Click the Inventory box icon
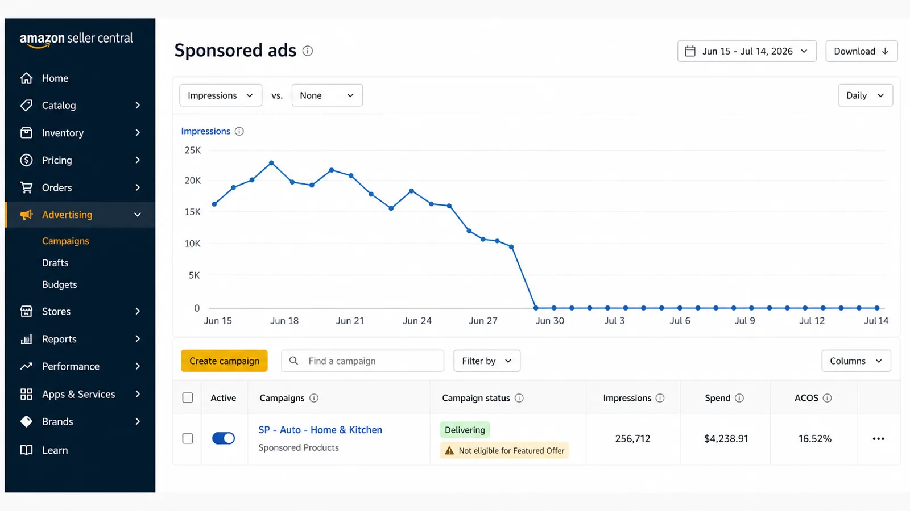Viewport: 910px width, 511px height. [x=26, y=133]
